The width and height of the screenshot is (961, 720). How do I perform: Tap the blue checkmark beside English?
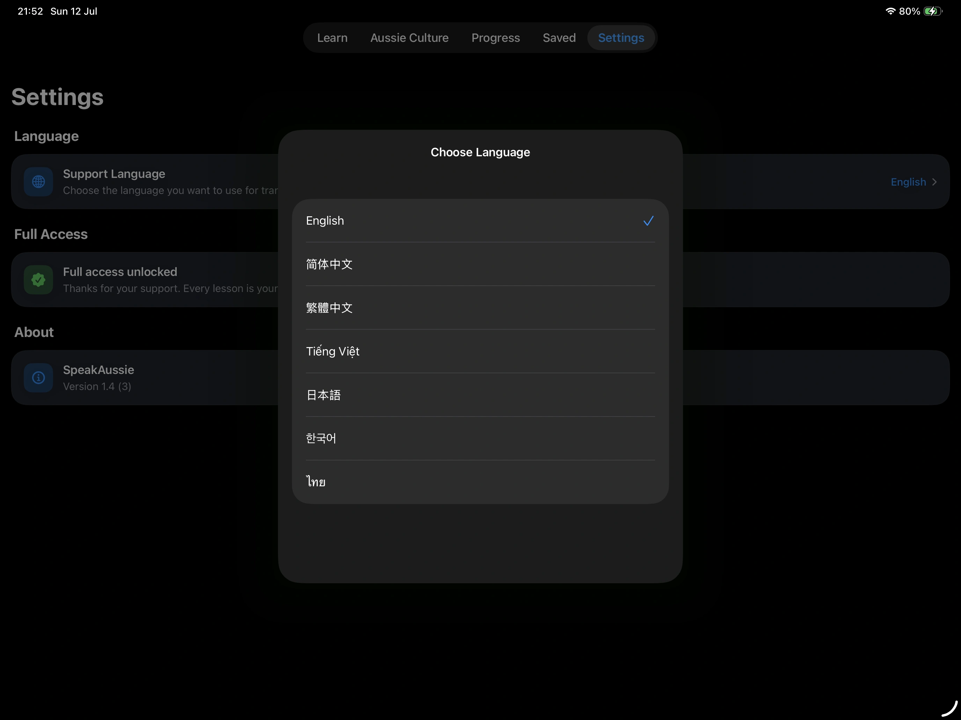click(x=648, y=221)
